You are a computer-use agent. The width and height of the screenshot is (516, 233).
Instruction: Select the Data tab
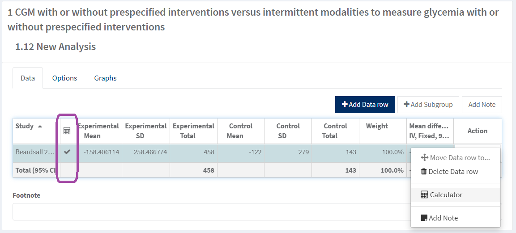tap(28, 78)
